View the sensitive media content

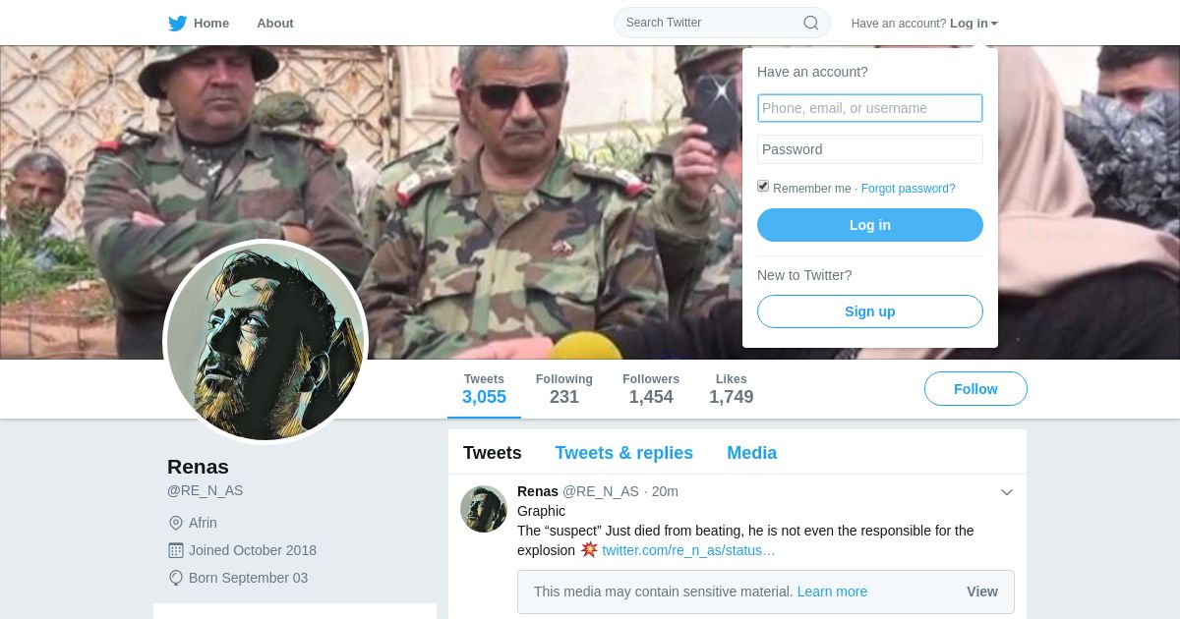(x=982, y=591)
